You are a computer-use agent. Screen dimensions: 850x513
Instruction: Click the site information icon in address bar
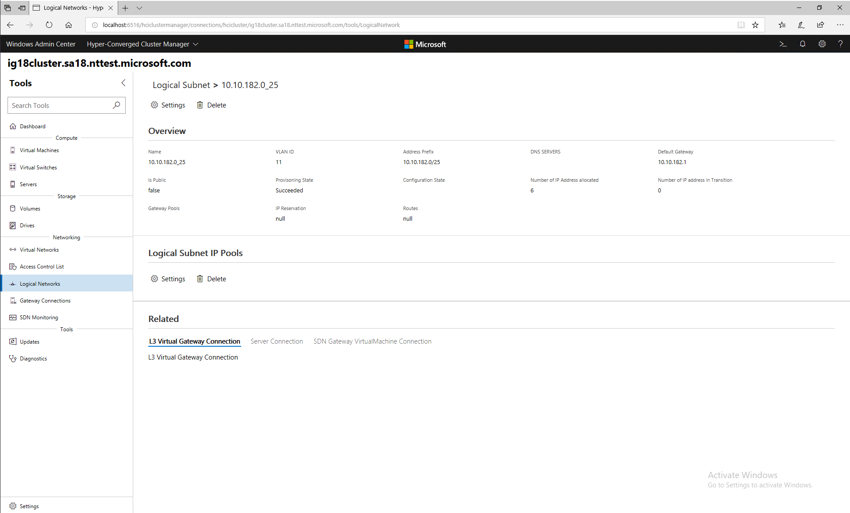pos(94,25)
